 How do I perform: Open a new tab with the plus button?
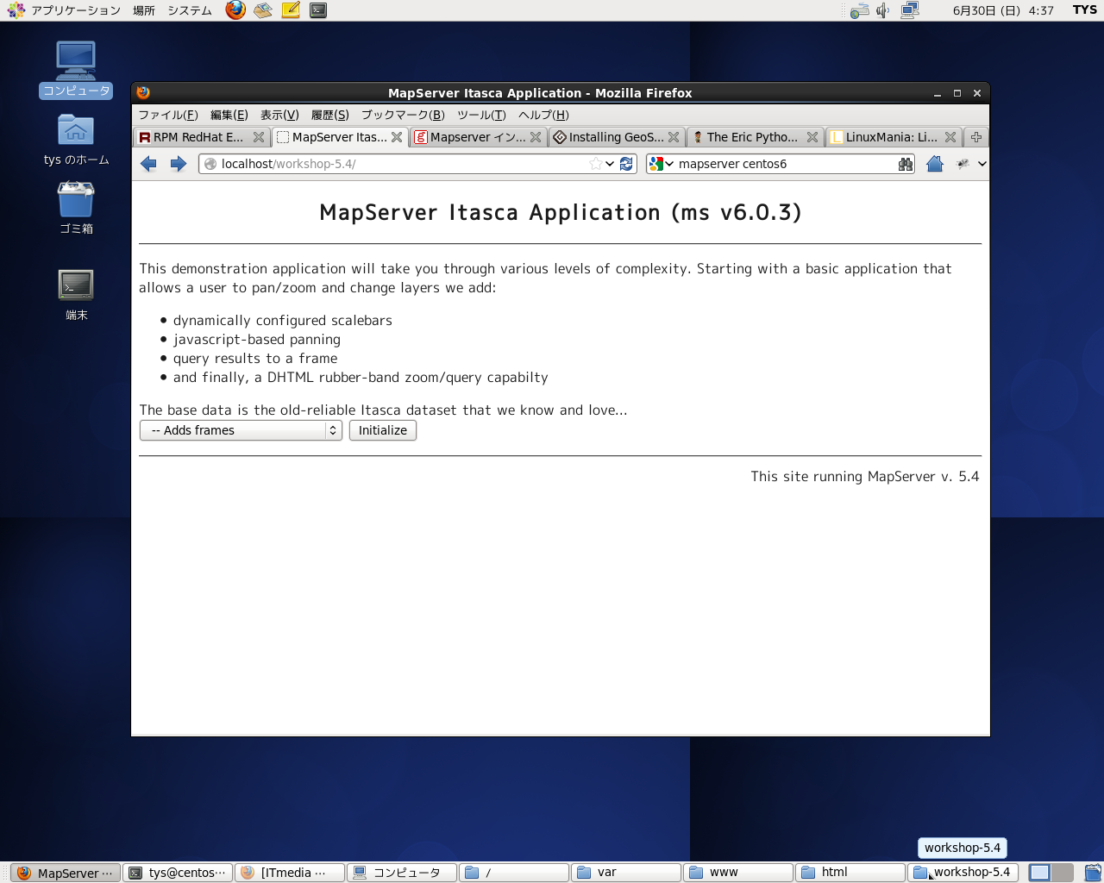point(976,137)
